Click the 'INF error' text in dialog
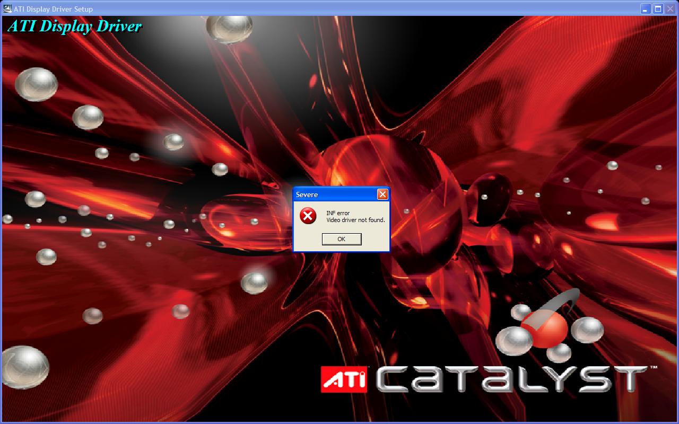This screenshot has width=679, height=424. 338,213
